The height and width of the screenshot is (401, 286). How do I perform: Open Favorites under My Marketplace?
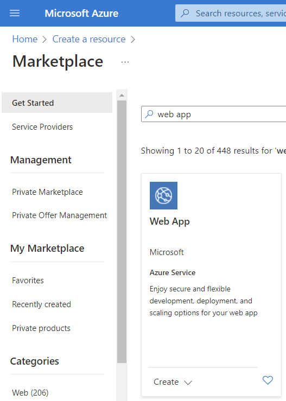[28, 281]
